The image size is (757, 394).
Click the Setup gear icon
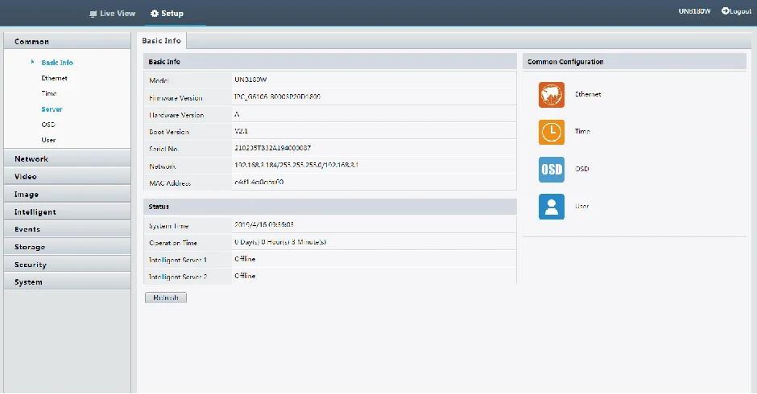[155, 14]
